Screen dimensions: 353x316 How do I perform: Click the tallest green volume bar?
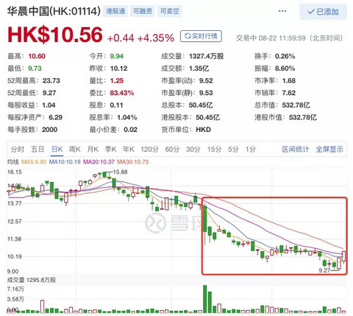(x=205, y=299)
